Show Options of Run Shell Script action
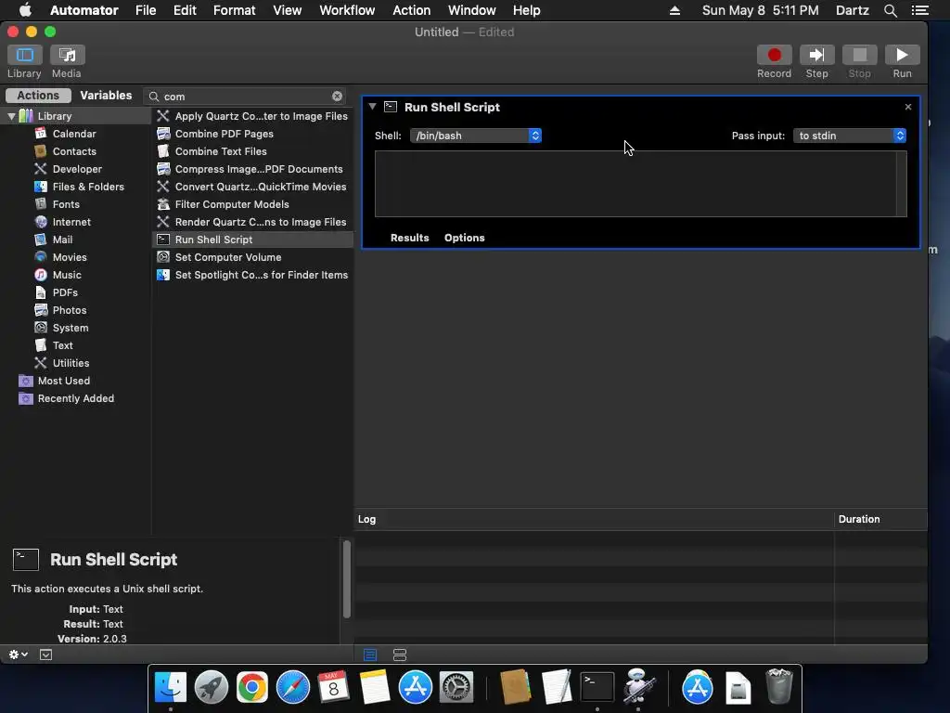Image resolution: width=950 pixels, height=713 pixels. point(464,238)
